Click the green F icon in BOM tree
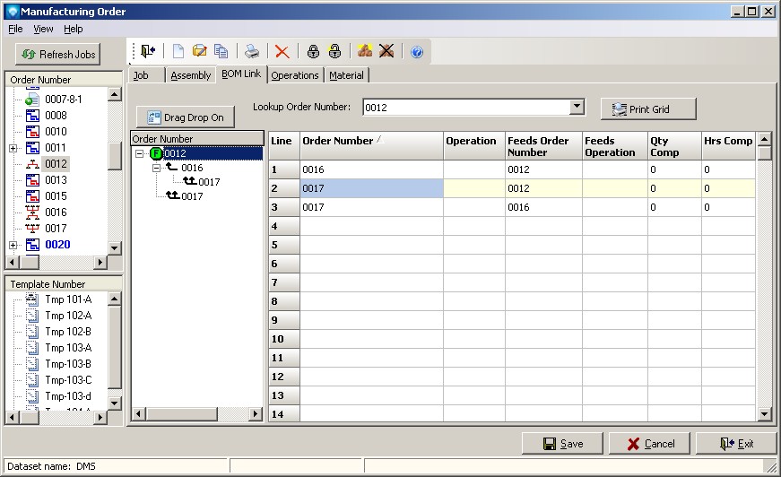 [x=156, y=153]
